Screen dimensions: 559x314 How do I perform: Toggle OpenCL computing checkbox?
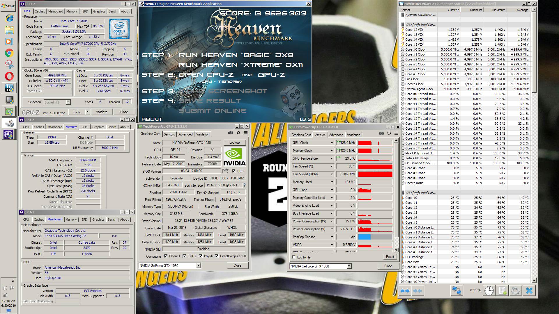[x=166, y=256]
